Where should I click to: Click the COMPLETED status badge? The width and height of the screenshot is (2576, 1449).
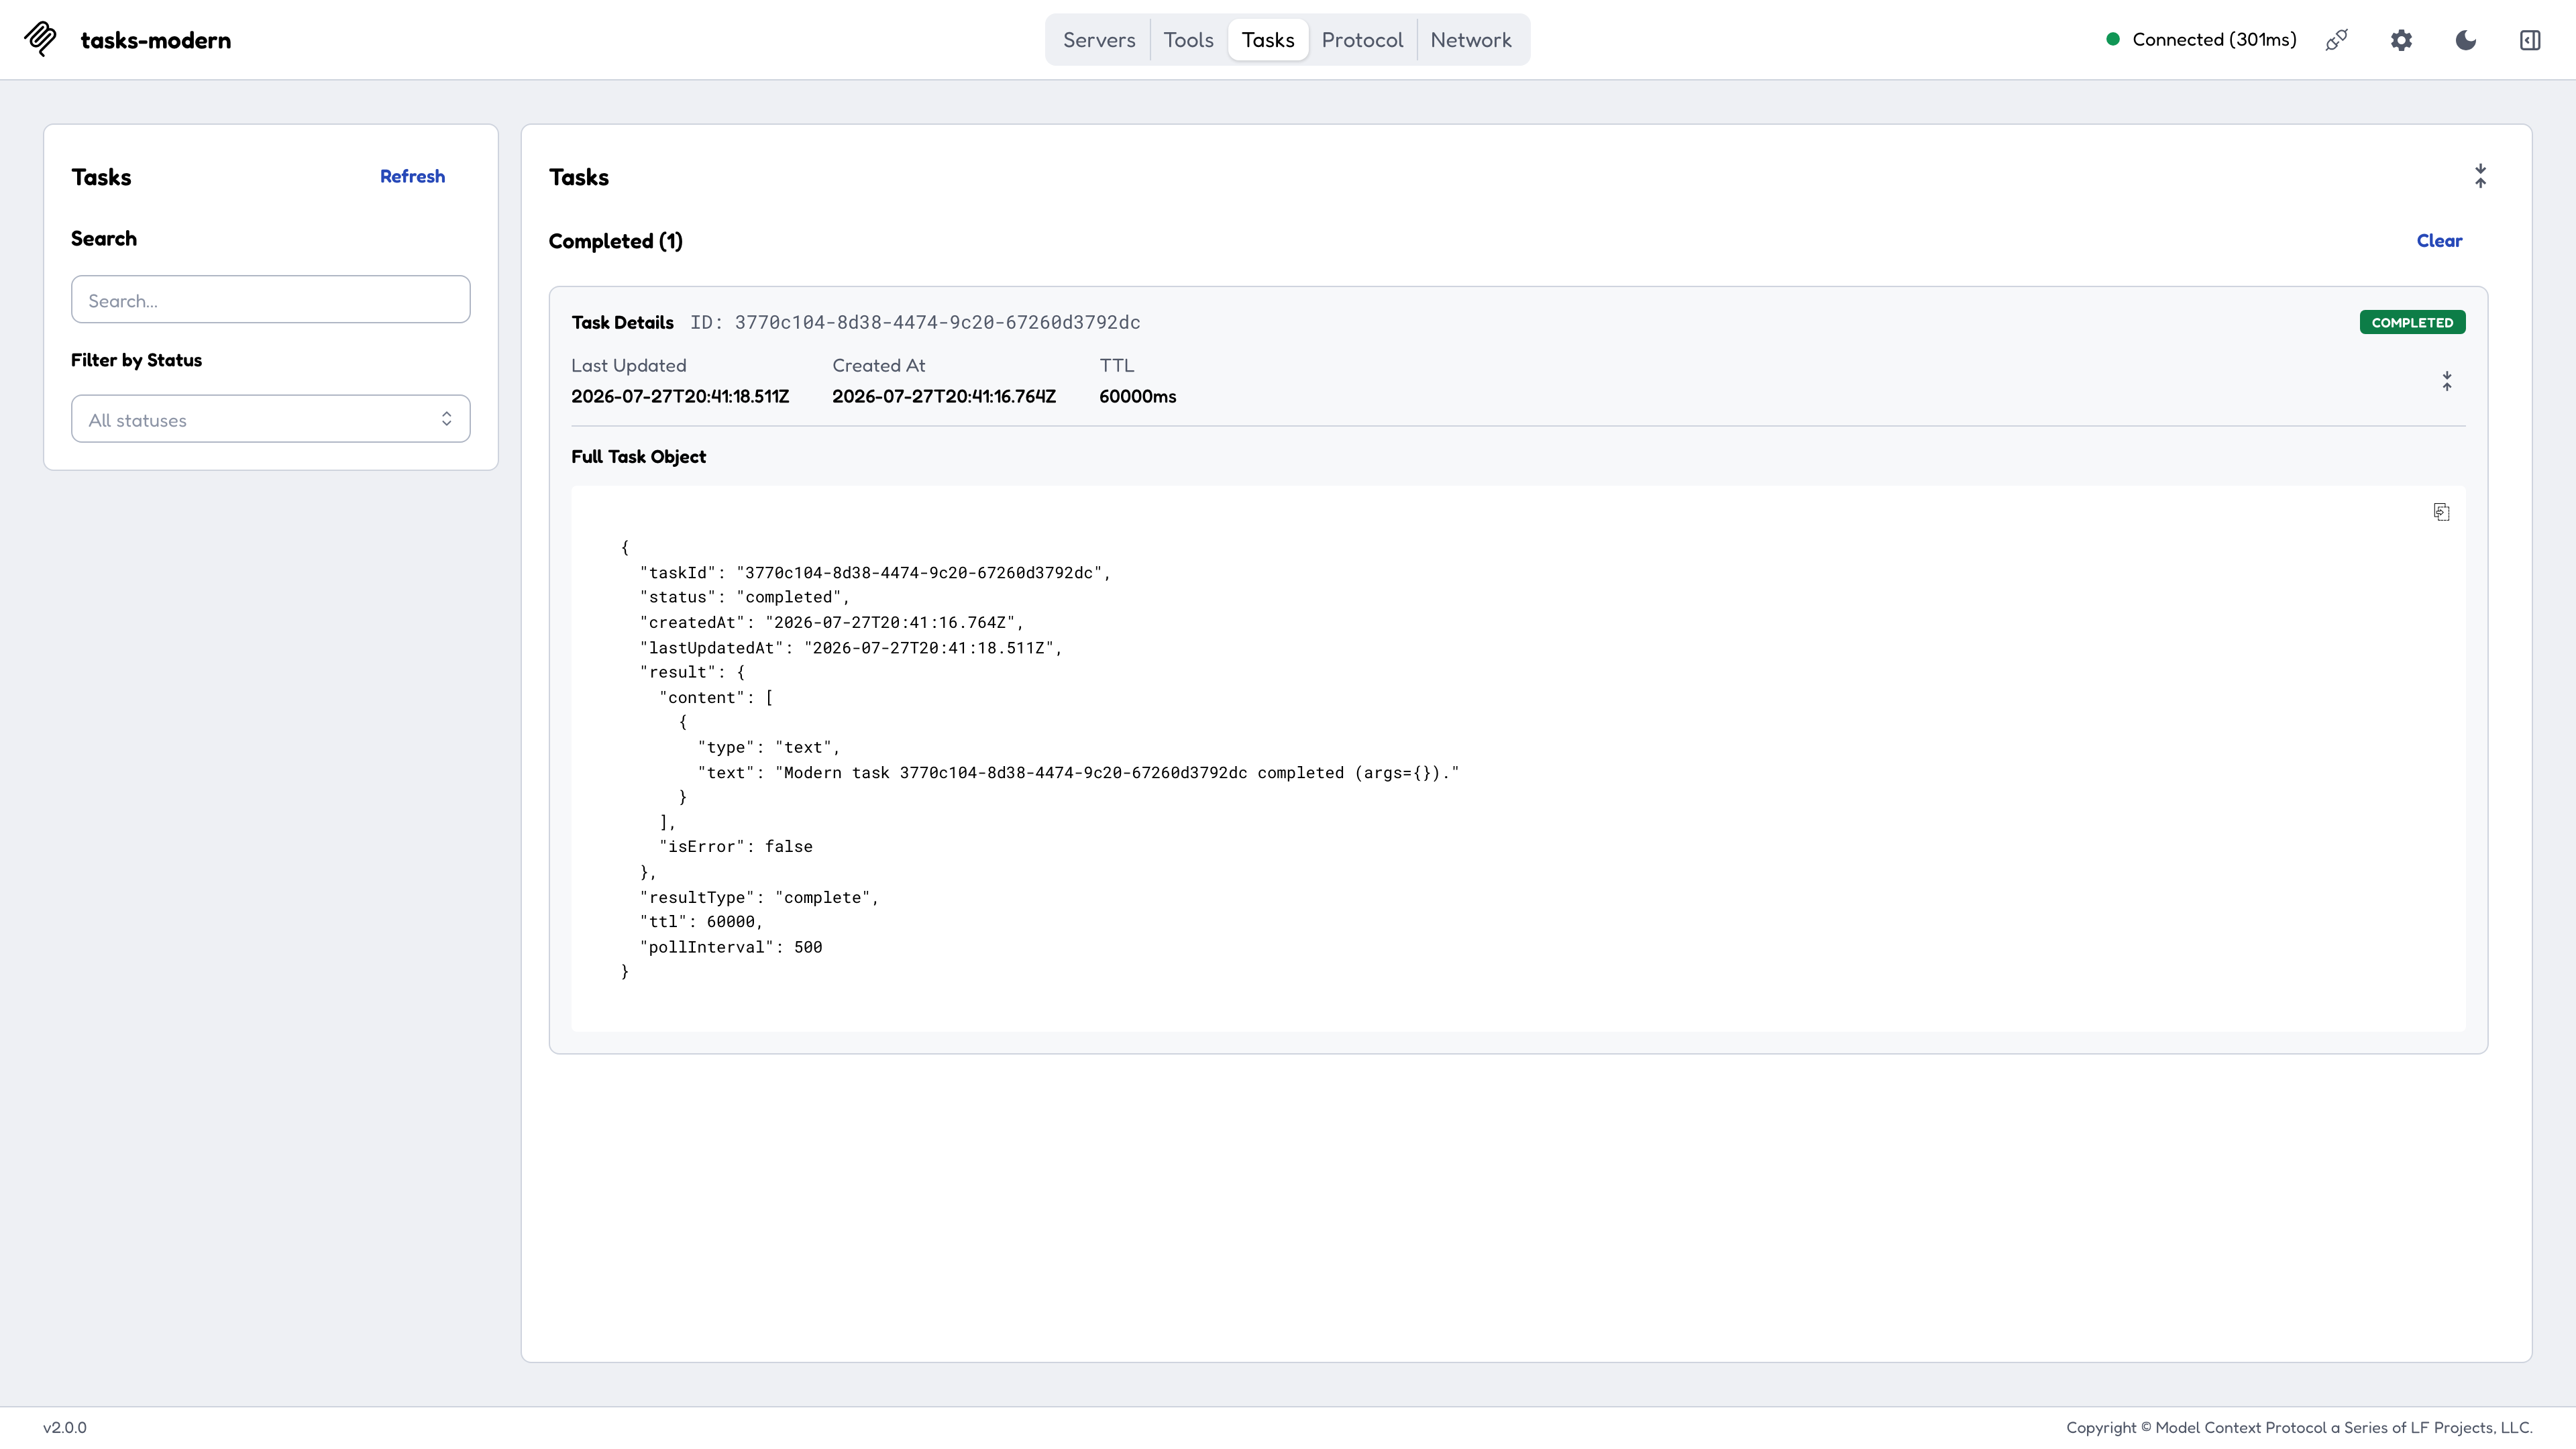2412,322
